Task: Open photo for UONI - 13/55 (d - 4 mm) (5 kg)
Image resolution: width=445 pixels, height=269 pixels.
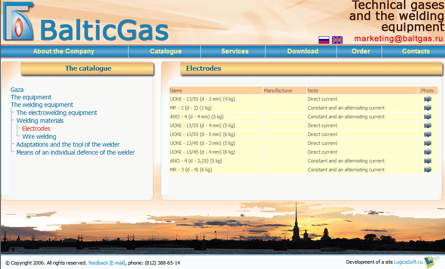Action: [427, 125]
